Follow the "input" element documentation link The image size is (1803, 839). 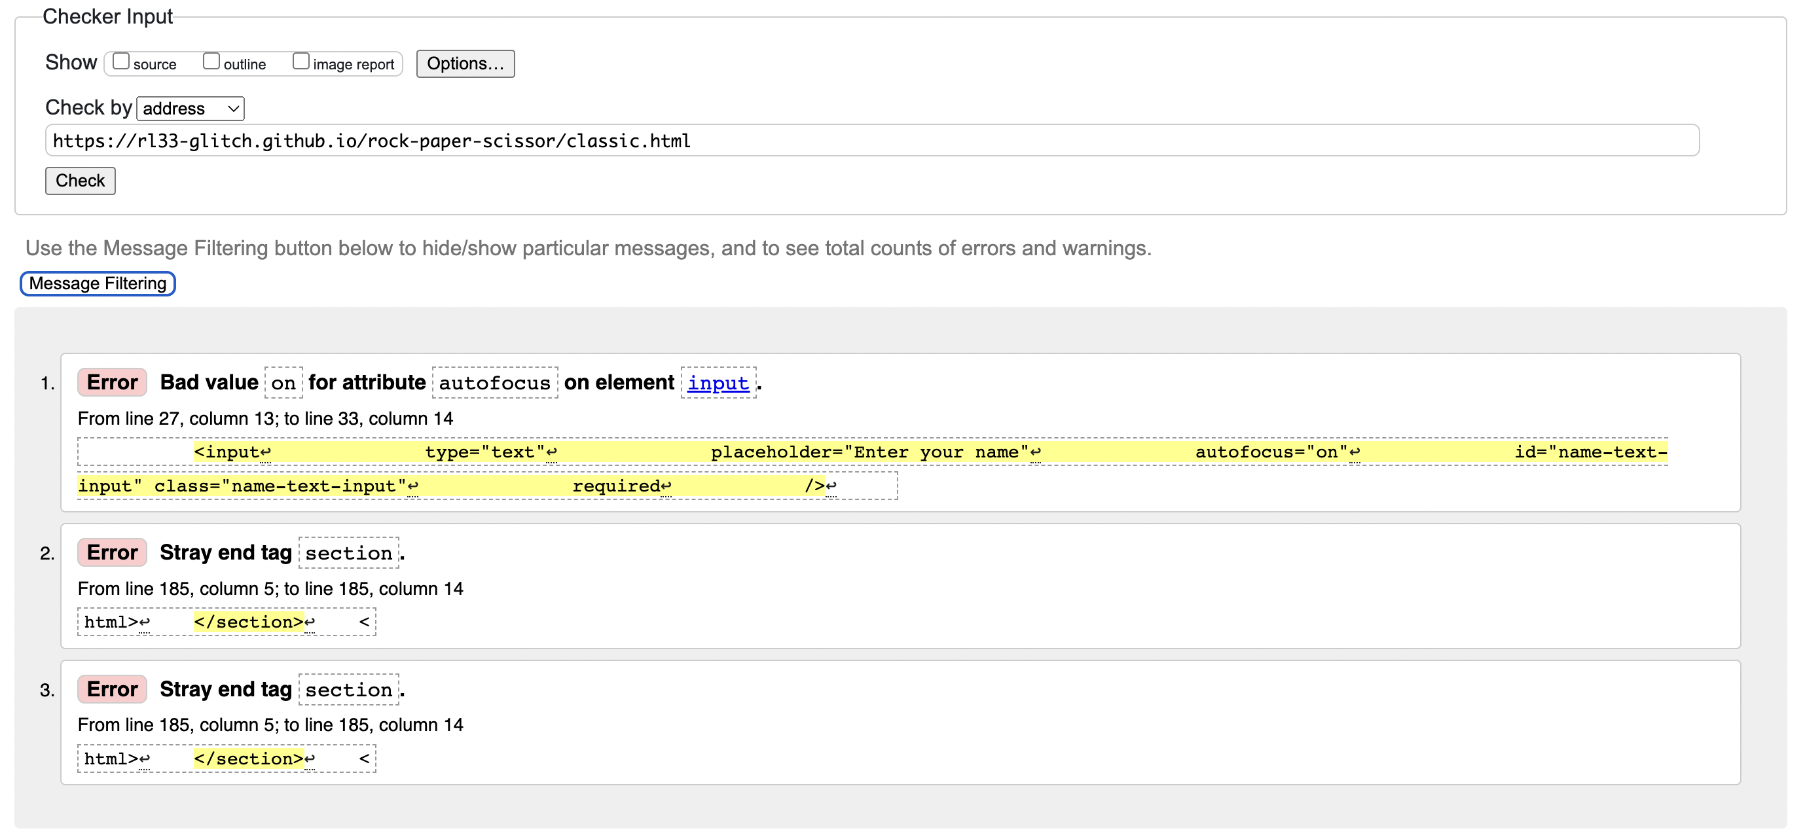pyautogui.click(x=718, y=383)
